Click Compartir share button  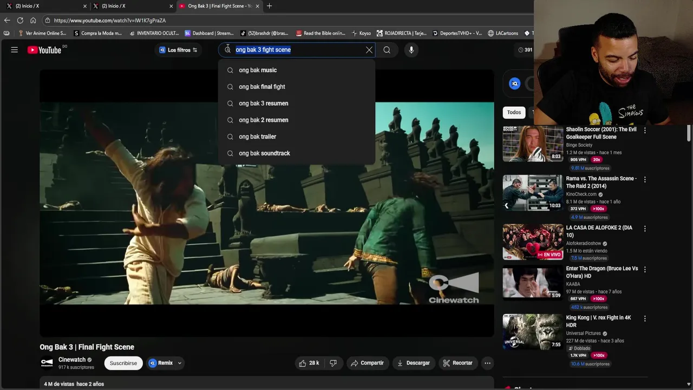[367, 363]
